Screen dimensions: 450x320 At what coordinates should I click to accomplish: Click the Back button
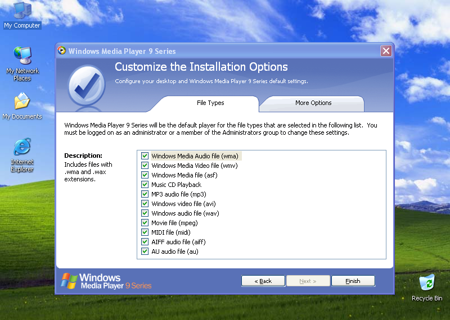pyautogui.click(x=263, y=281)
